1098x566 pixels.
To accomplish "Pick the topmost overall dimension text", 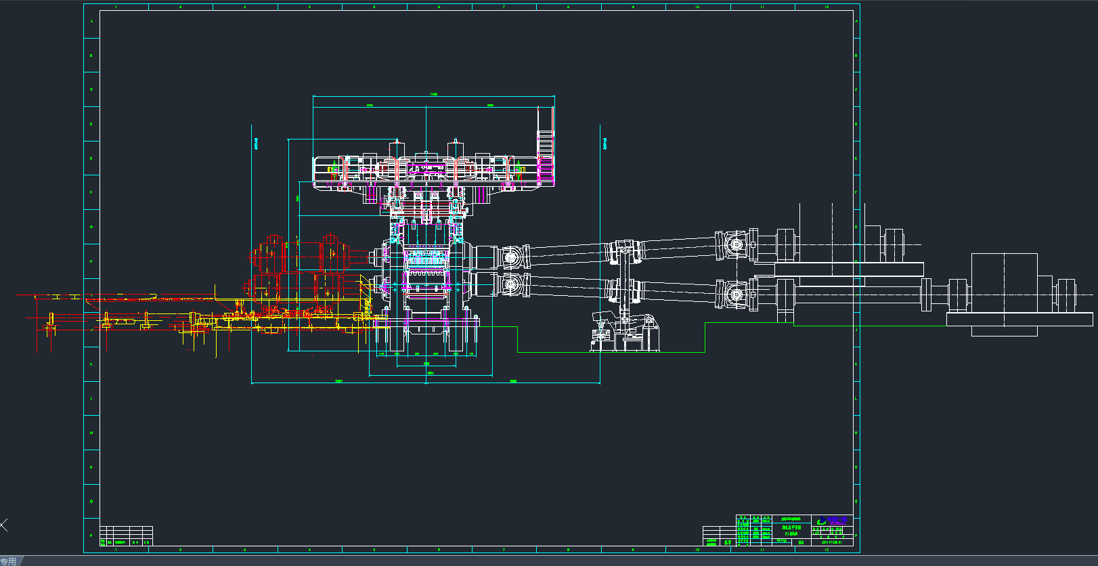I will tap(433, 94).
